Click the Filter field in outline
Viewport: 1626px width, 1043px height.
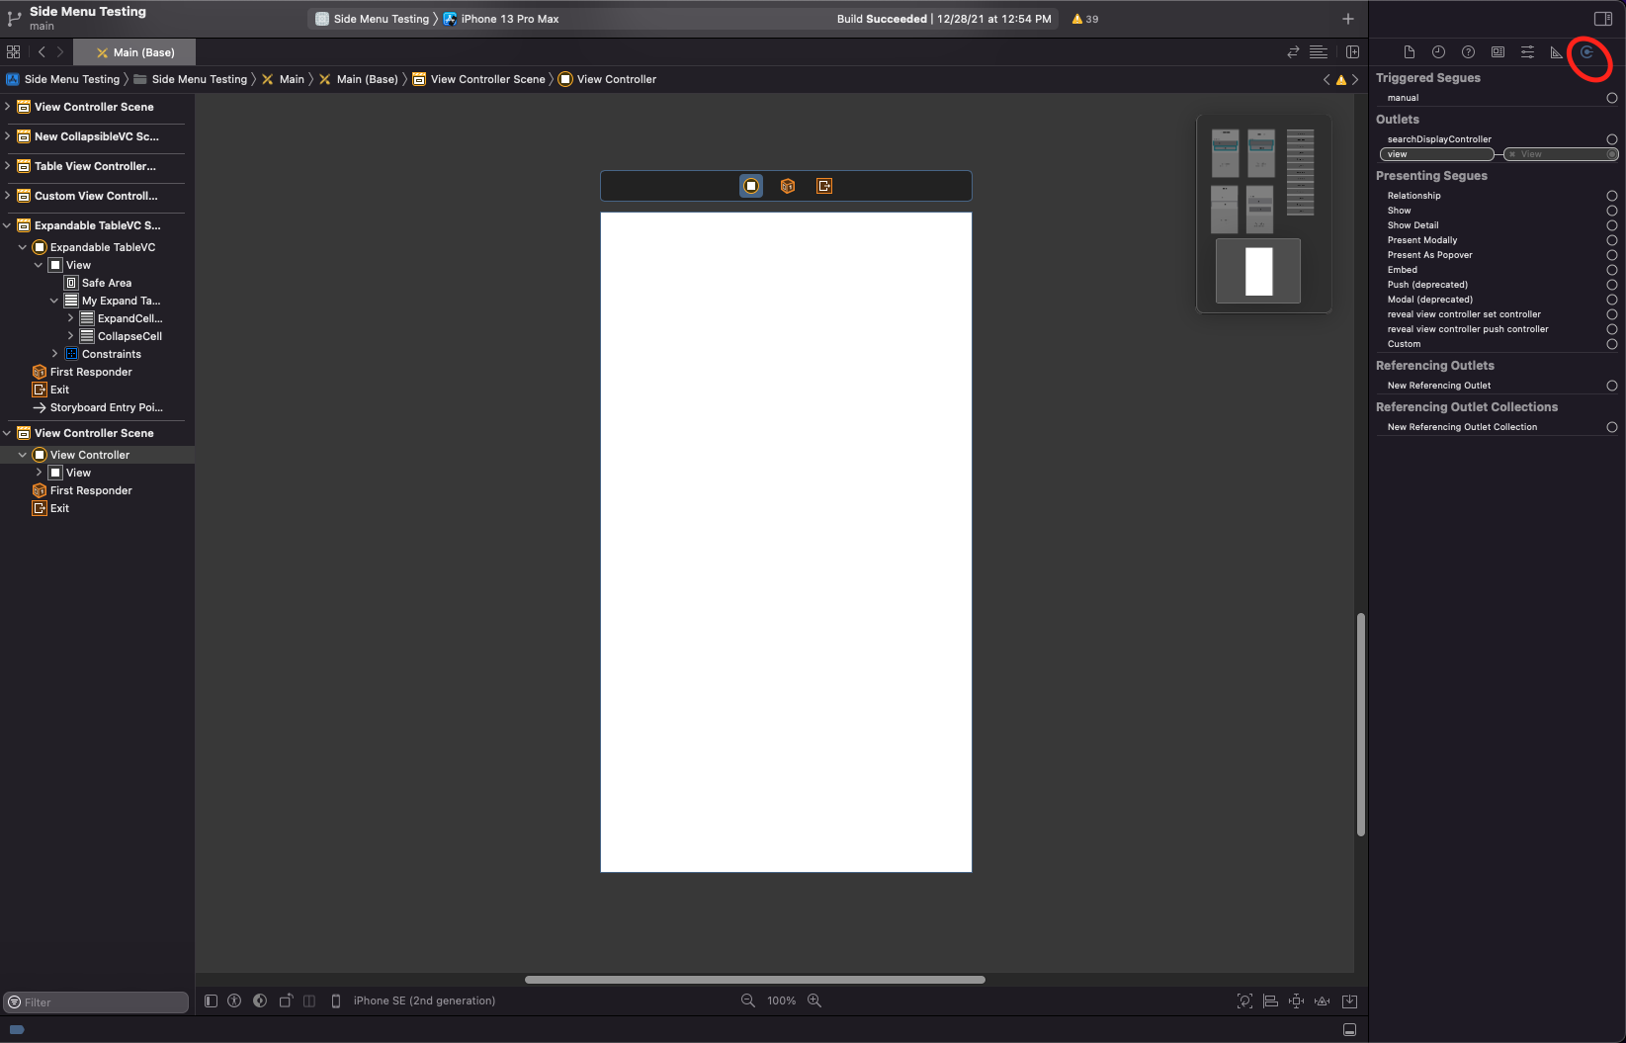click(x=96, y=1002)
